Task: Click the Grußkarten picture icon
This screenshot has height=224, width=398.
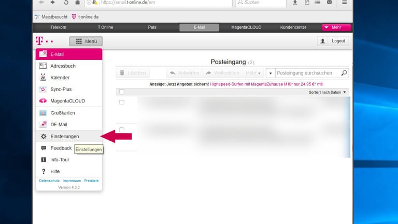Action: coord(43,113)
